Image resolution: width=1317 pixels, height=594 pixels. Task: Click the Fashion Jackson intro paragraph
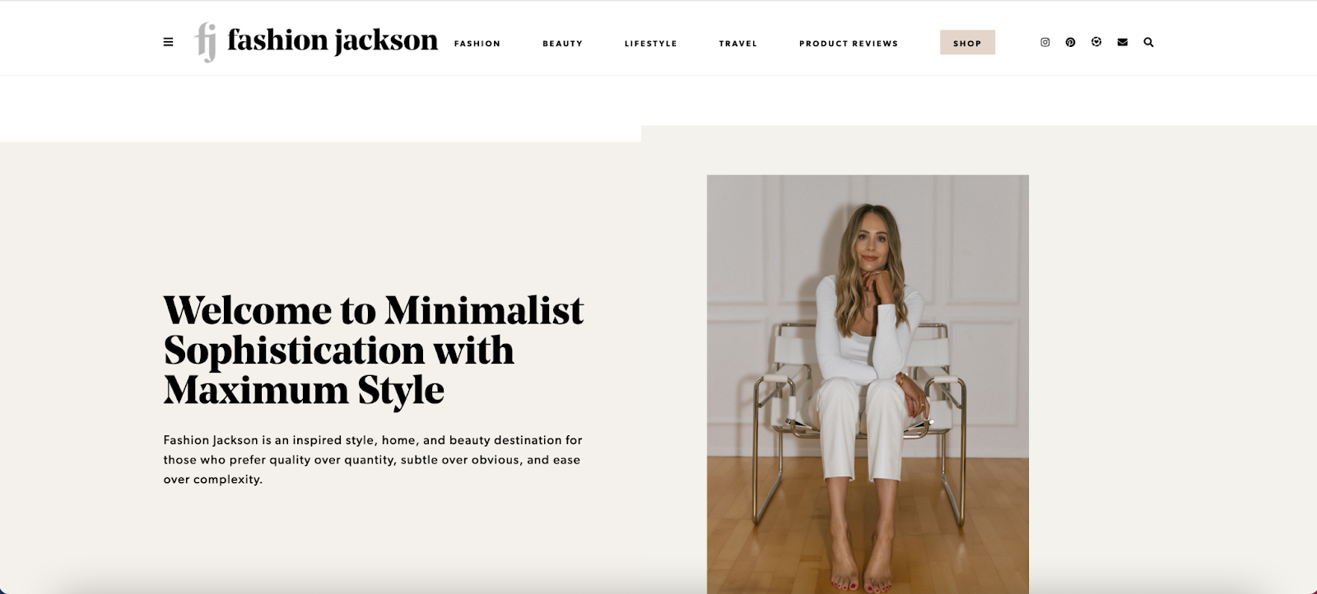click(x=373, y=460)
